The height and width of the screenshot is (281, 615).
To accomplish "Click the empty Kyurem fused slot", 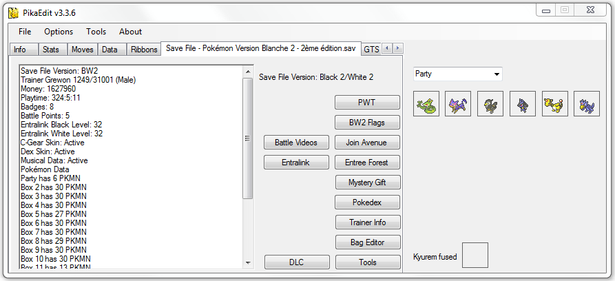I will tap(475, 255).
